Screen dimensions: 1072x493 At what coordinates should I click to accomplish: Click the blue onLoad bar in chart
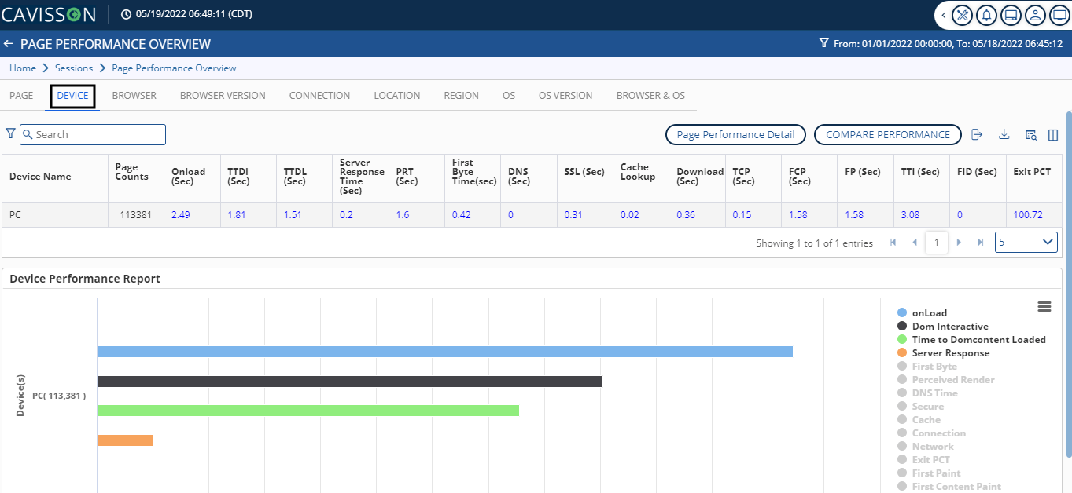pyautogui.click(x=445, y=352)
